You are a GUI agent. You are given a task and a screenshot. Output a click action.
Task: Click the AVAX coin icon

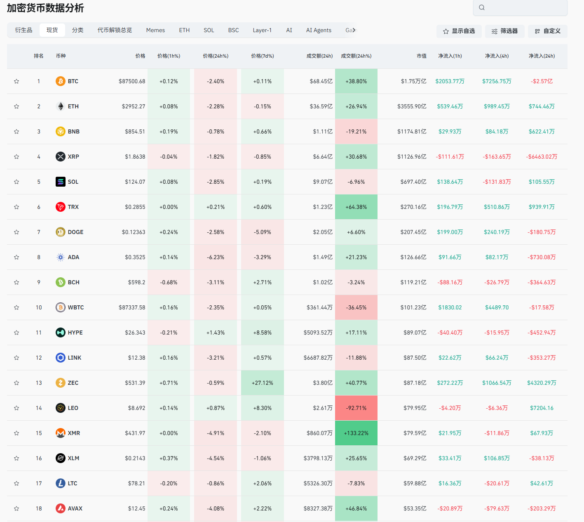pos(61,508)
